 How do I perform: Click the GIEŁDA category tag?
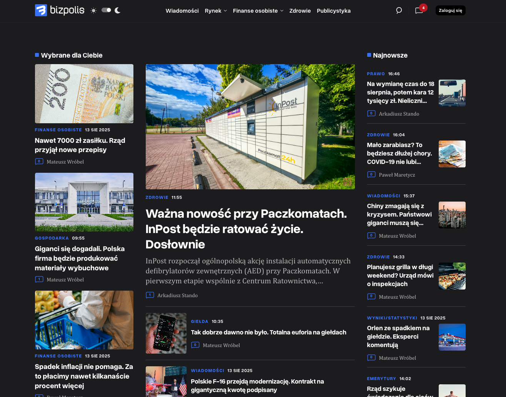coord(200,321)
